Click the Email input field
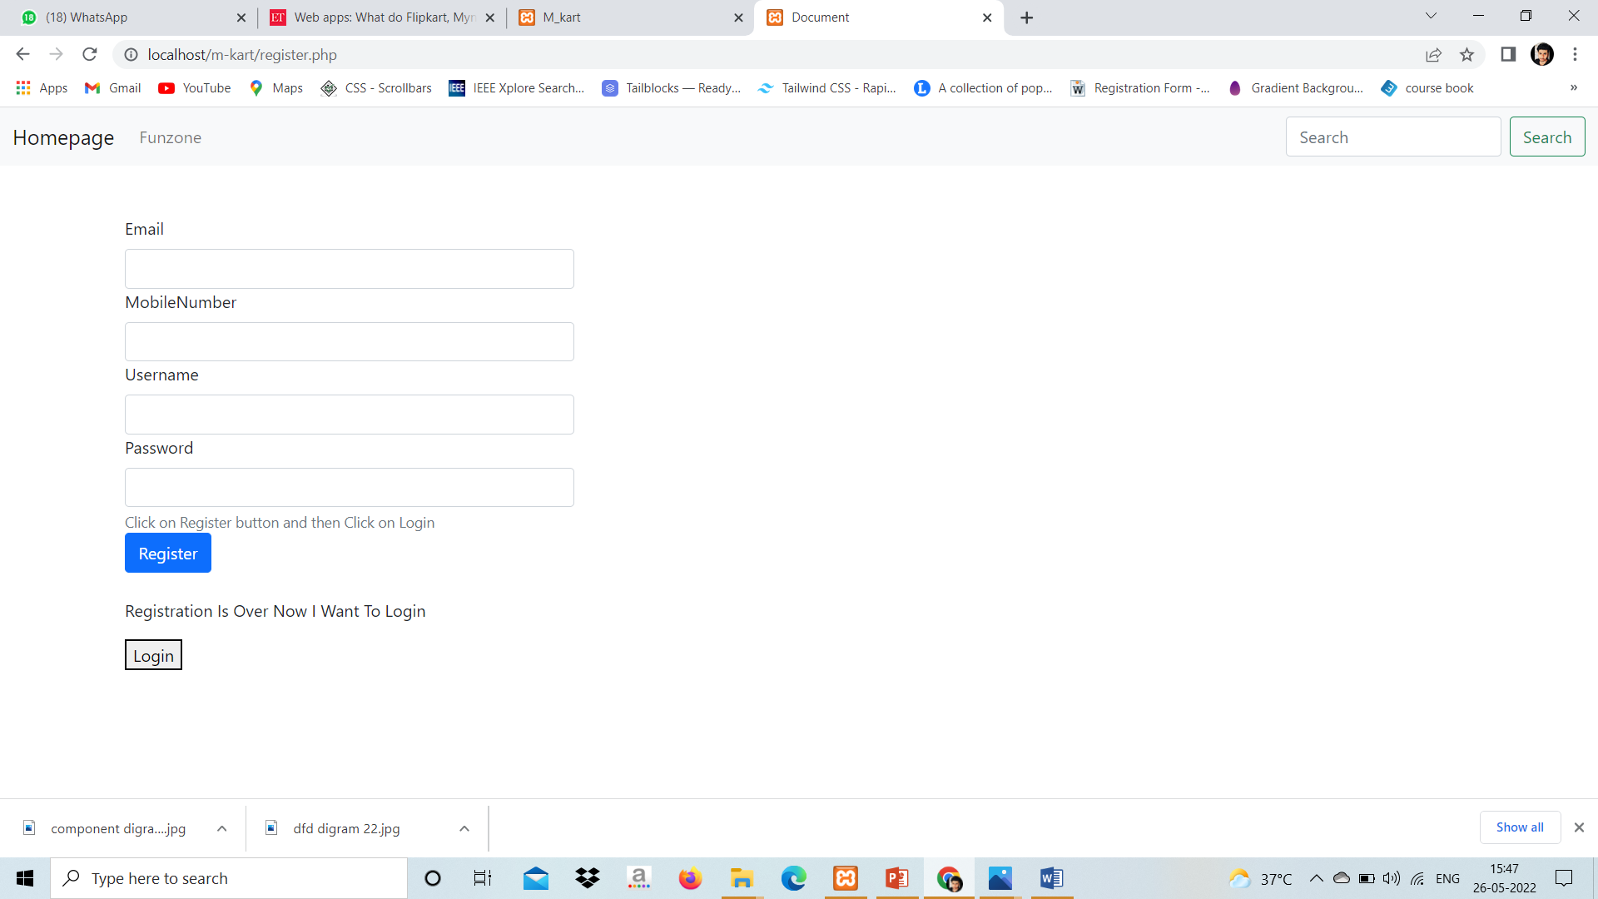The height and width of the screenshot is (899, 1598). pyautogui.click(x=349, y=268)
